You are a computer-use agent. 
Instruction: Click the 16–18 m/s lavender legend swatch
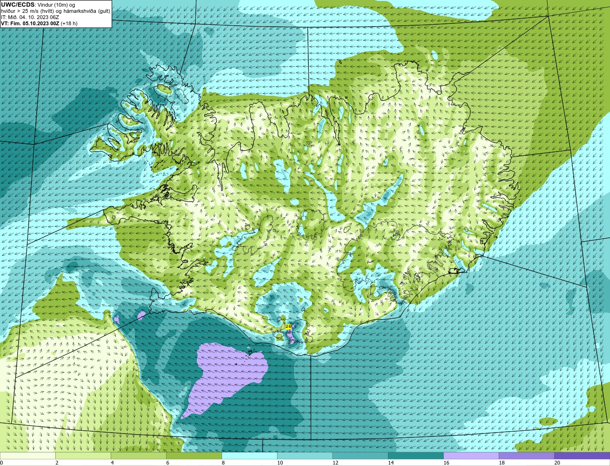(x=471, y=456)
